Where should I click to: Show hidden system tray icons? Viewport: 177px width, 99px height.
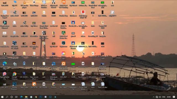[153, 97]
